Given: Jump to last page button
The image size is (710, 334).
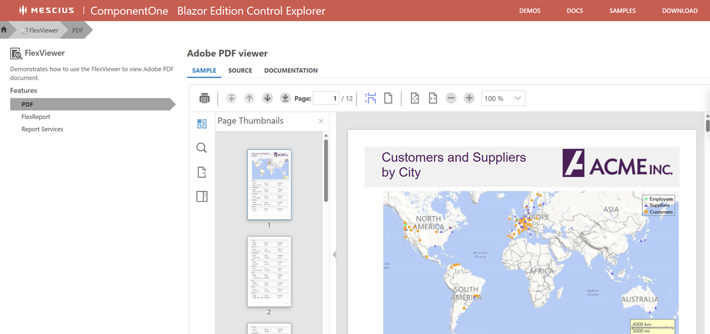Looking at the screenshot, I should click(285, 98).
